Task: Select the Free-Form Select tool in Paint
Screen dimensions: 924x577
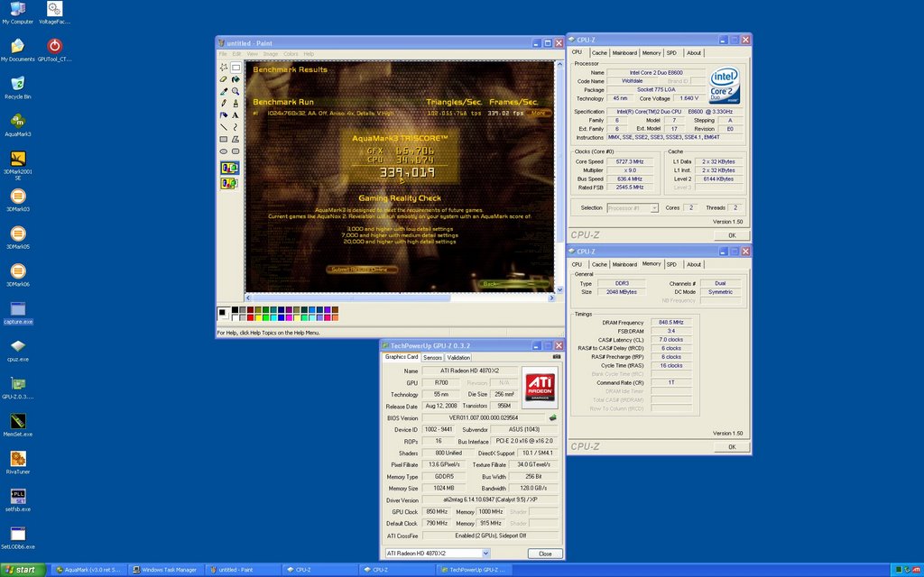Action: (224, 67)
